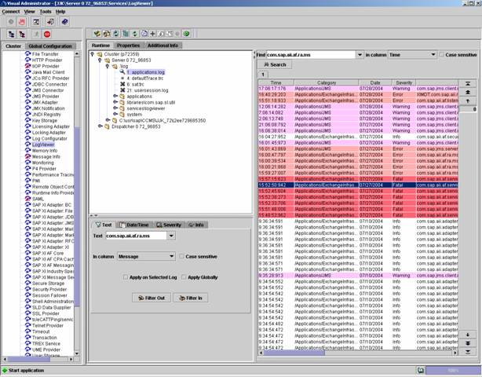This screenshot has height=377, width=482.
Task: Expand the system folder node
Action: pos(115,115)
